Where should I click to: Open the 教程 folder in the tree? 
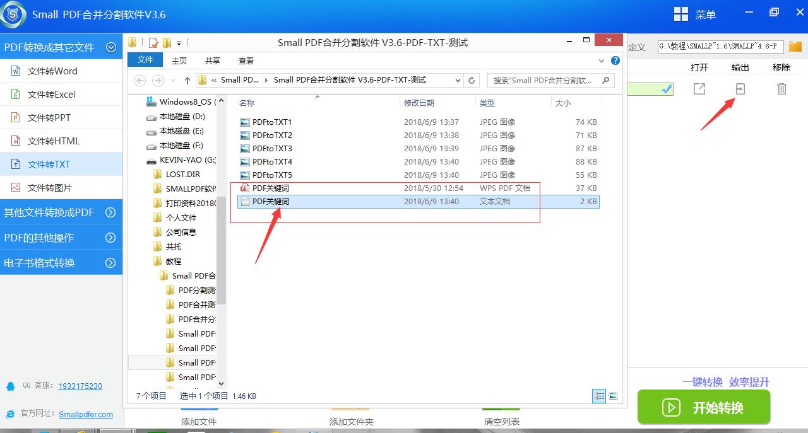pos(168,261)
